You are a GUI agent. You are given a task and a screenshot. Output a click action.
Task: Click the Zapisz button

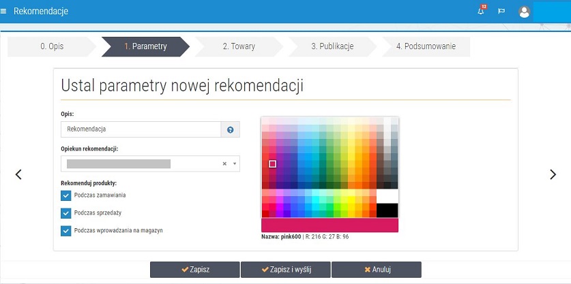point(195,270)
